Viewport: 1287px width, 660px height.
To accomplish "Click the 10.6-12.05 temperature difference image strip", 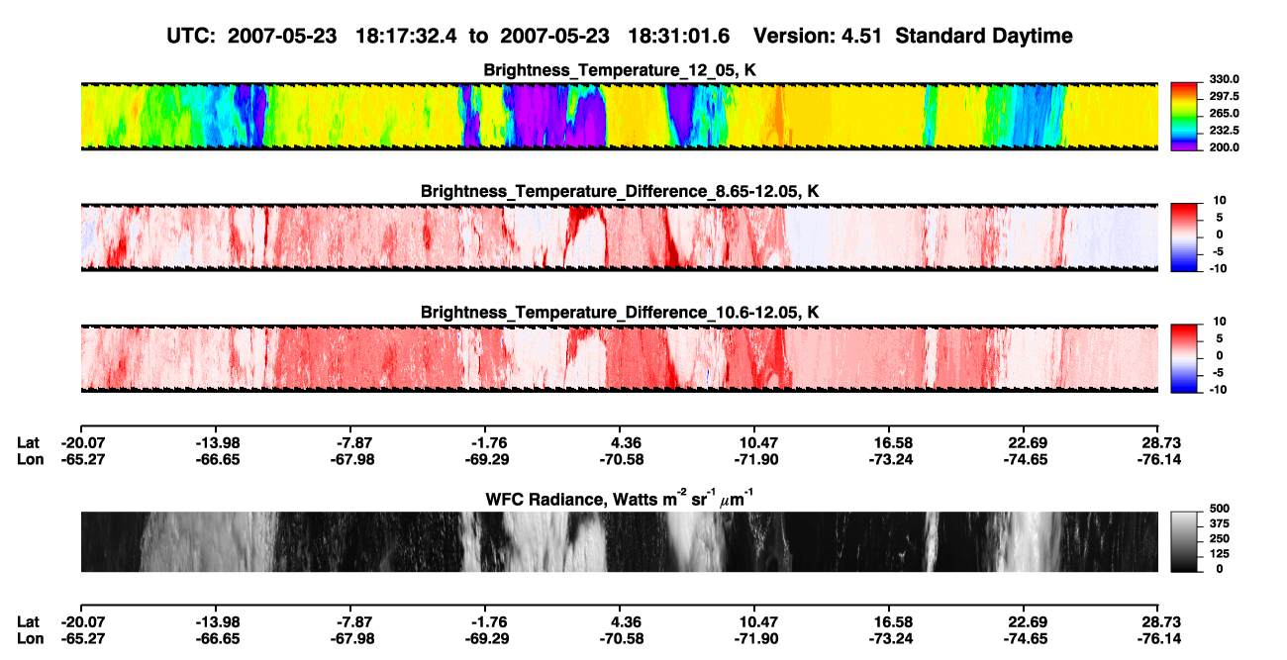I will click(x=619, y=359).
